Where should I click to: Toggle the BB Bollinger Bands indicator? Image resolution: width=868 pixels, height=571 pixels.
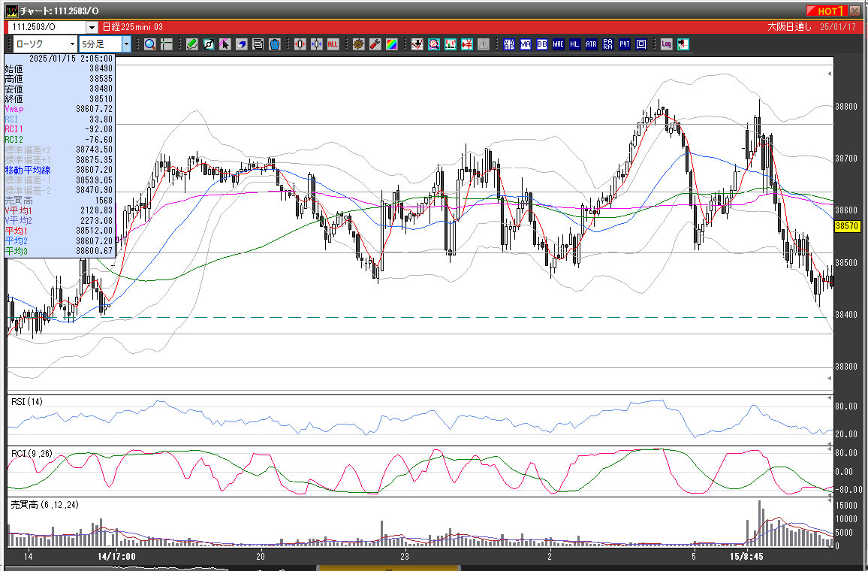541,44
